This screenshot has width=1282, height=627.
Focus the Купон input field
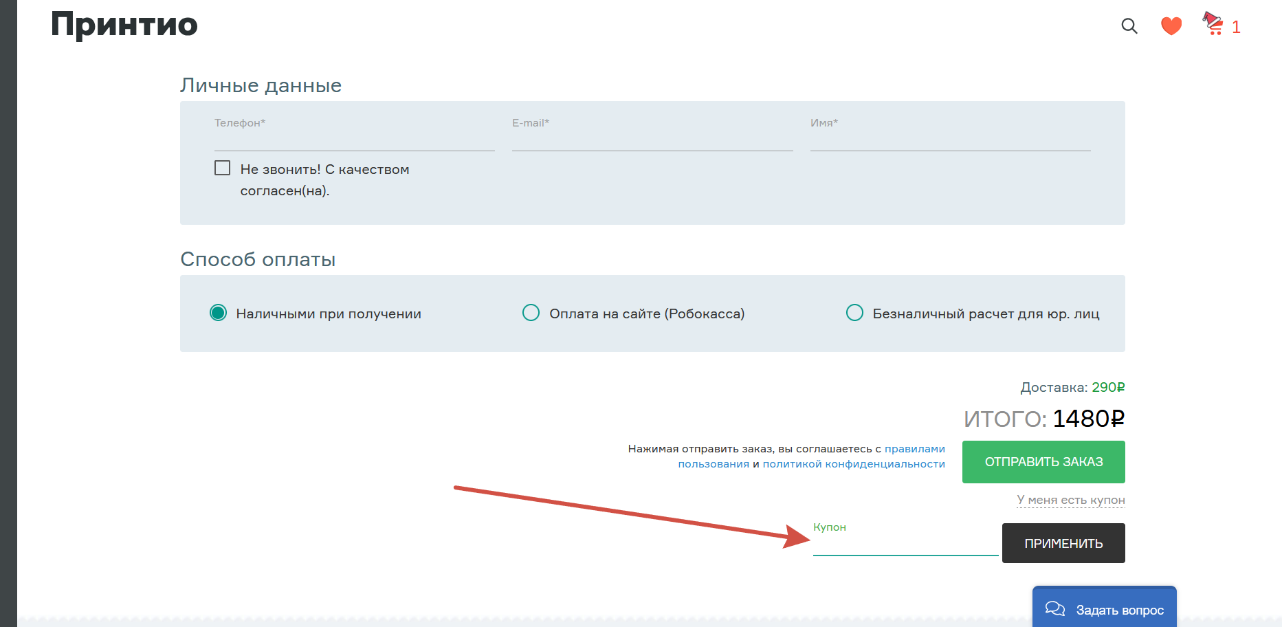pyautogui.click(x=905, y=544)
